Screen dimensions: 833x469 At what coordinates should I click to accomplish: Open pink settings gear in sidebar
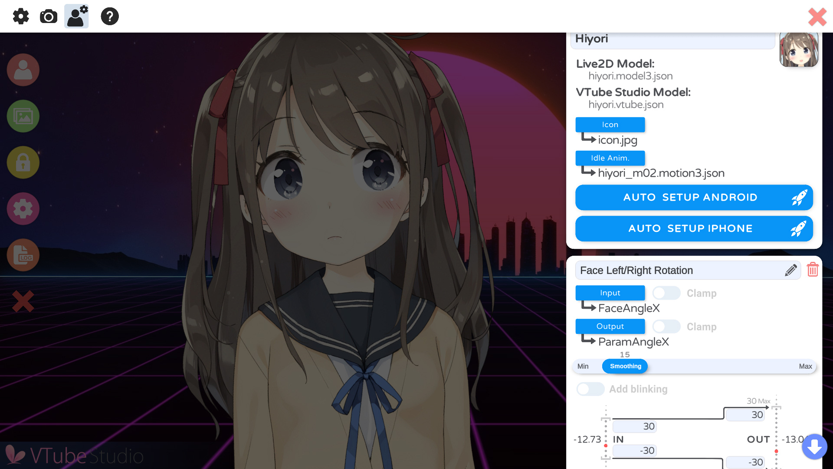point(23,209)
